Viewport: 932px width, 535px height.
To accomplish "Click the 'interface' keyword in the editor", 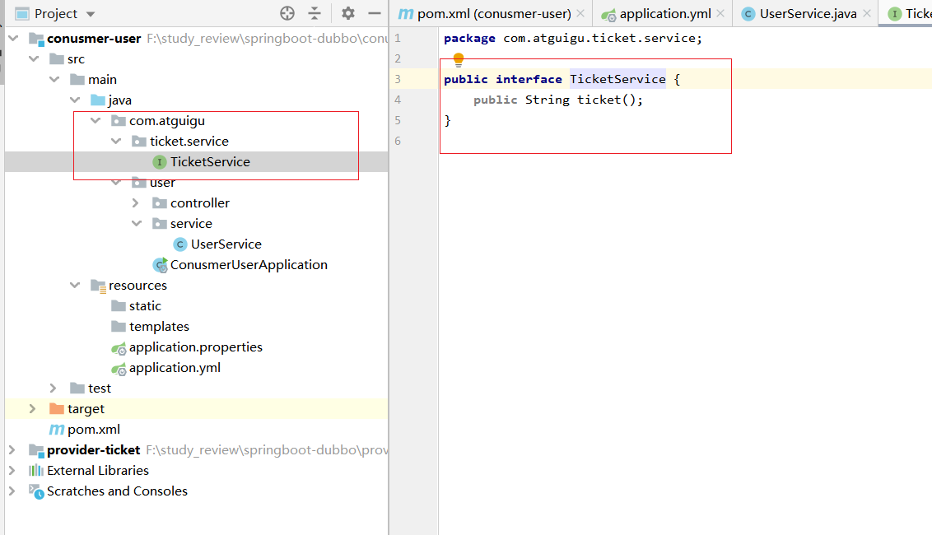I will click(x=529, y=79).
